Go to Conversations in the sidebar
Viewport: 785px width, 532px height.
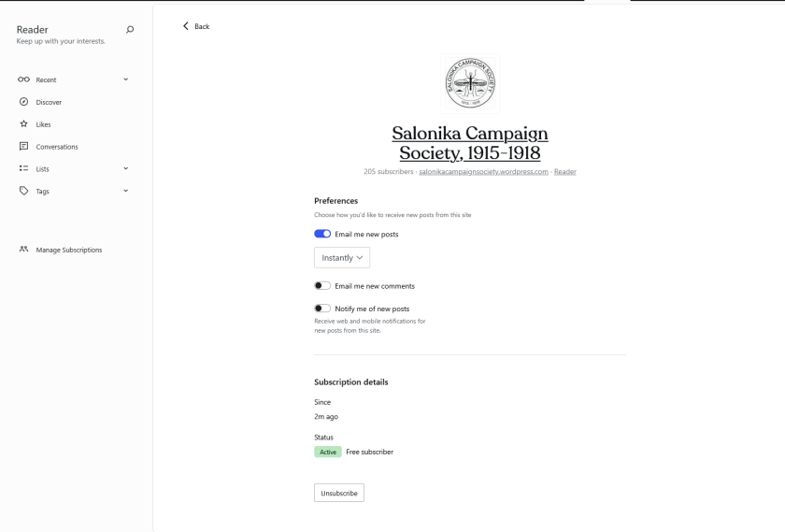(x=57, y=147)
